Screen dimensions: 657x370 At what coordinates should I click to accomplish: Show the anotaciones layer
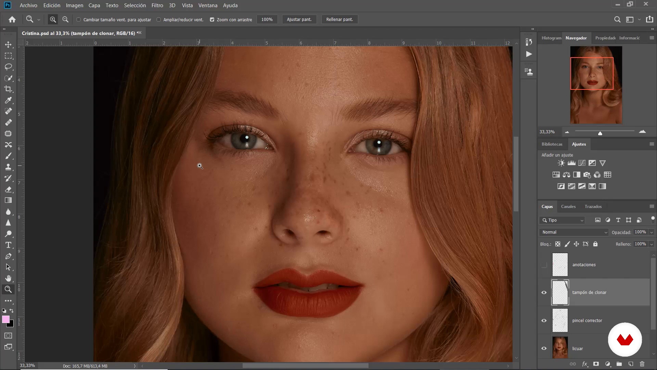(544, 265)
